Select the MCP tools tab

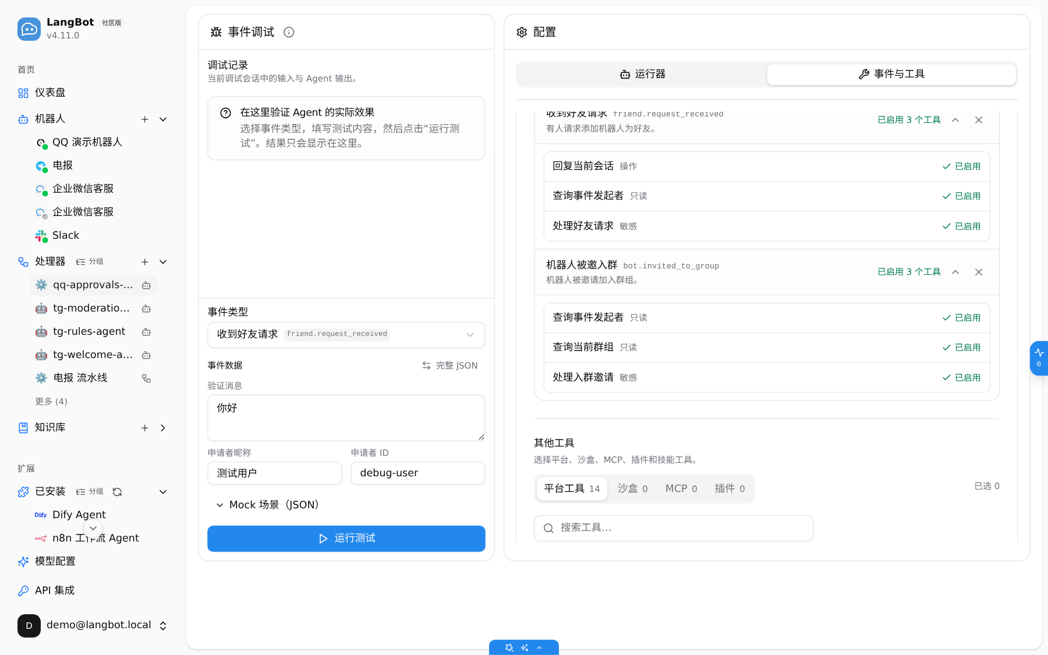click(x=681, y=488)
